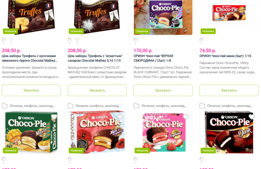Viewport: 261px width, 169px height.
Task: Click photo icon under black currant Choco-Pie
Action: click(135, 39)
